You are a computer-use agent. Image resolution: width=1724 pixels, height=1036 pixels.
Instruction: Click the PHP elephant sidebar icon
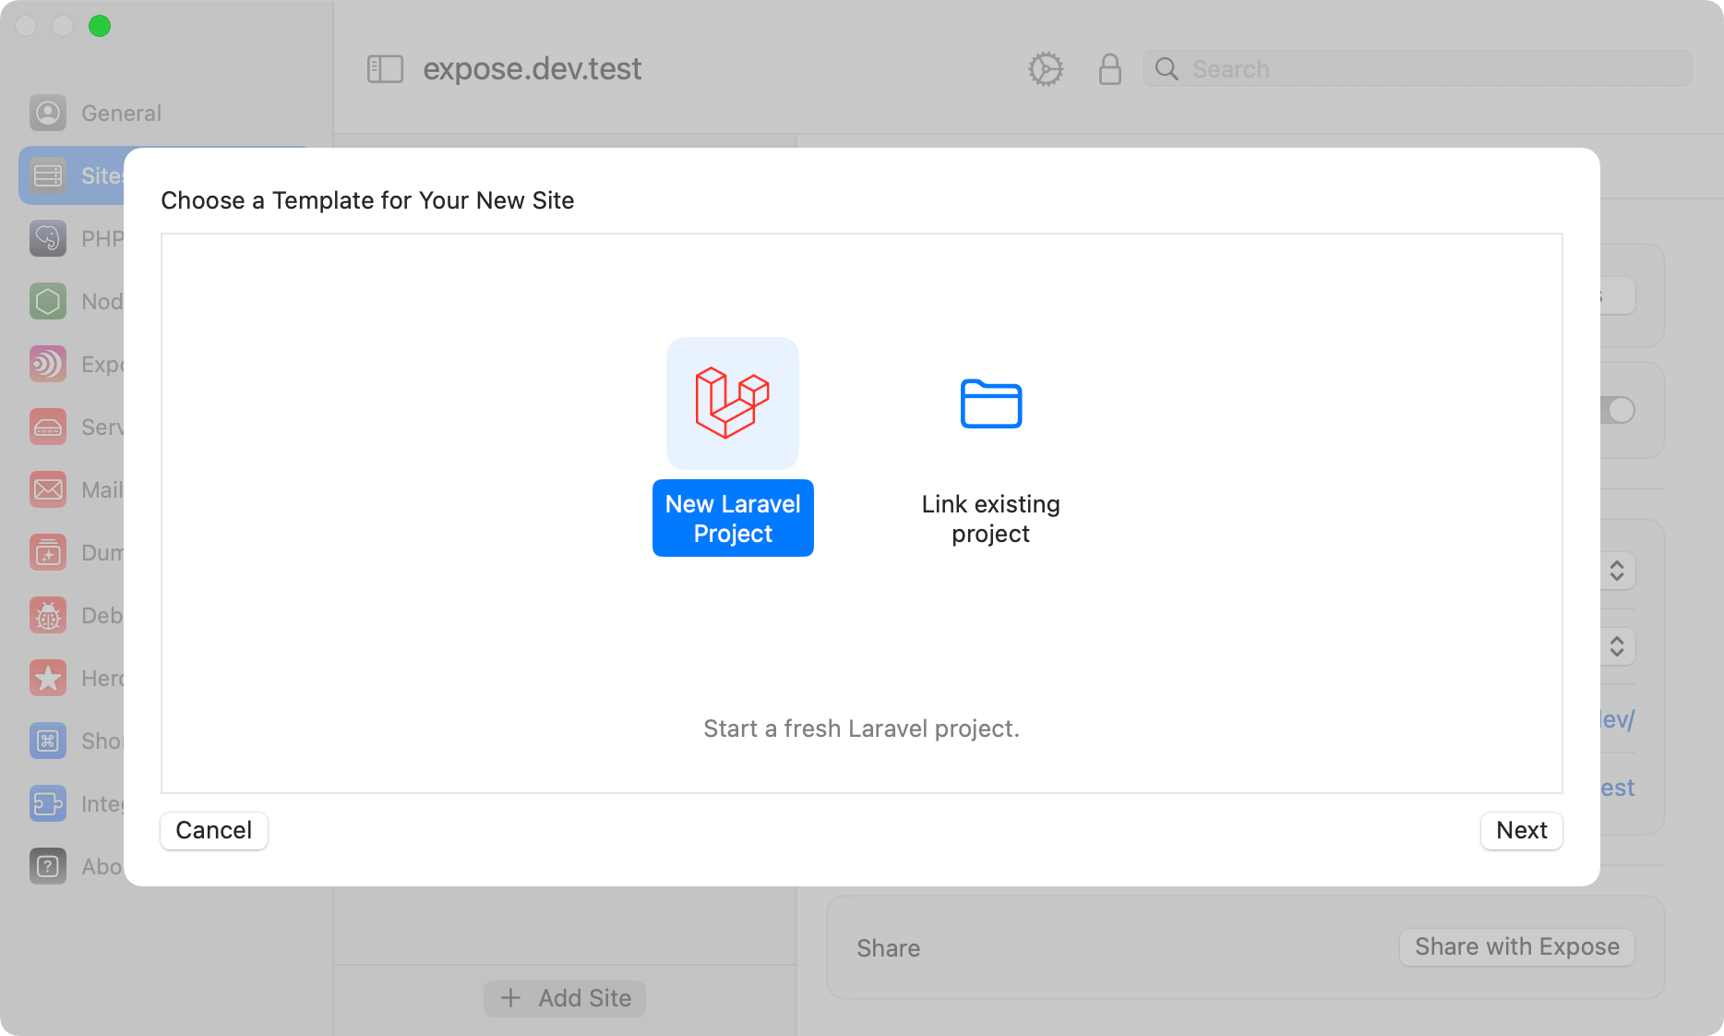(48, 238)
